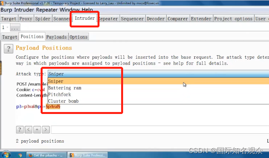Click the search text input field
269x158 pixels.
click(160, 129)
